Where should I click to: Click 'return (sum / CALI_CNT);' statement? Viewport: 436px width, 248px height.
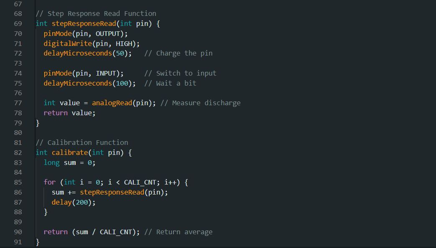pos(92,232)
